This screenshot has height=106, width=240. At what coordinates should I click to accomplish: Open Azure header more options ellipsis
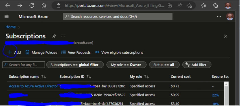(x=219, y=17)
